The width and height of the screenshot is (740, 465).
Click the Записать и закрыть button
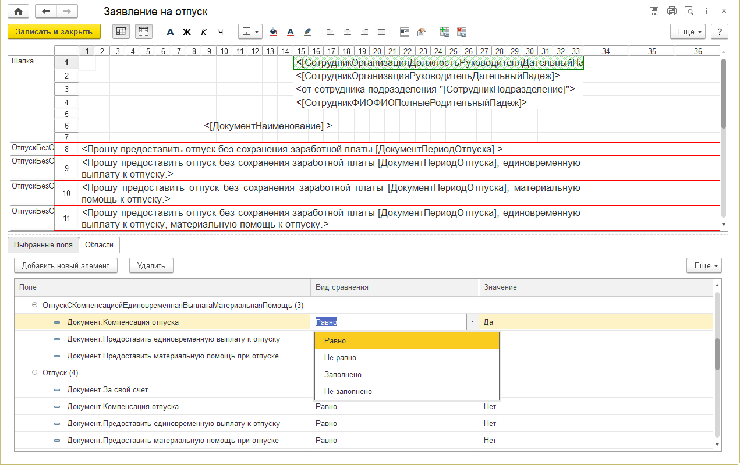point(54,31)
